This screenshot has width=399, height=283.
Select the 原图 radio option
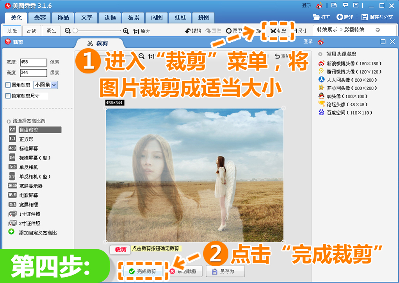point(229,31)
